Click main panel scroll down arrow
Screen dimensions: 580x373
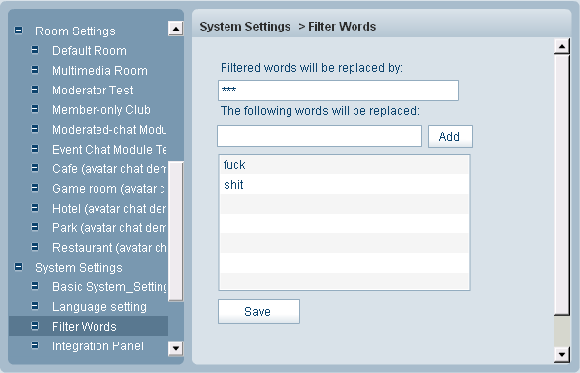pyautogui.click(x=562, y=355)
